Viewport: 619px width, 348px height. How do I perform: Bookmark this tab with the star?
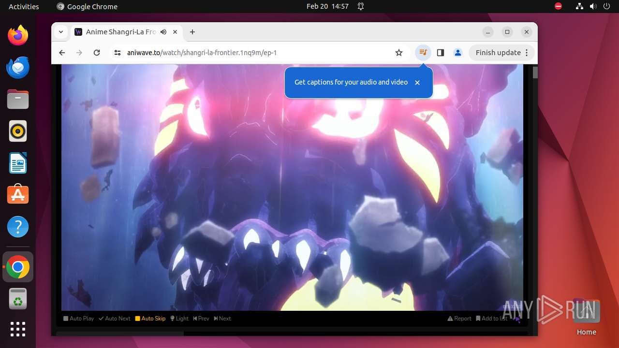point(399,53)
